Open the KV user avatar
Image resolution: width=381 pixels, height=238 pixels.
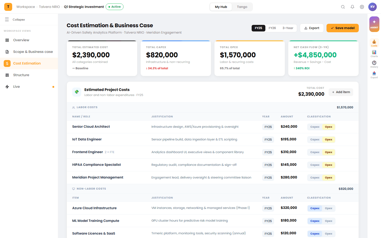coord(373,7)
